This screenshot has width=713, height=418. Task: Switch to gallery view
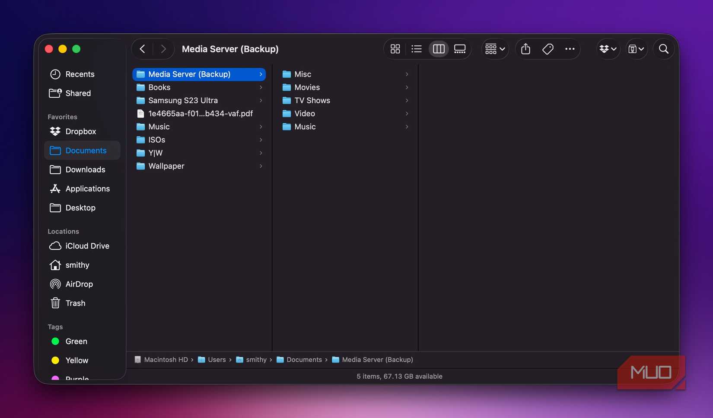tap(460, 49)
